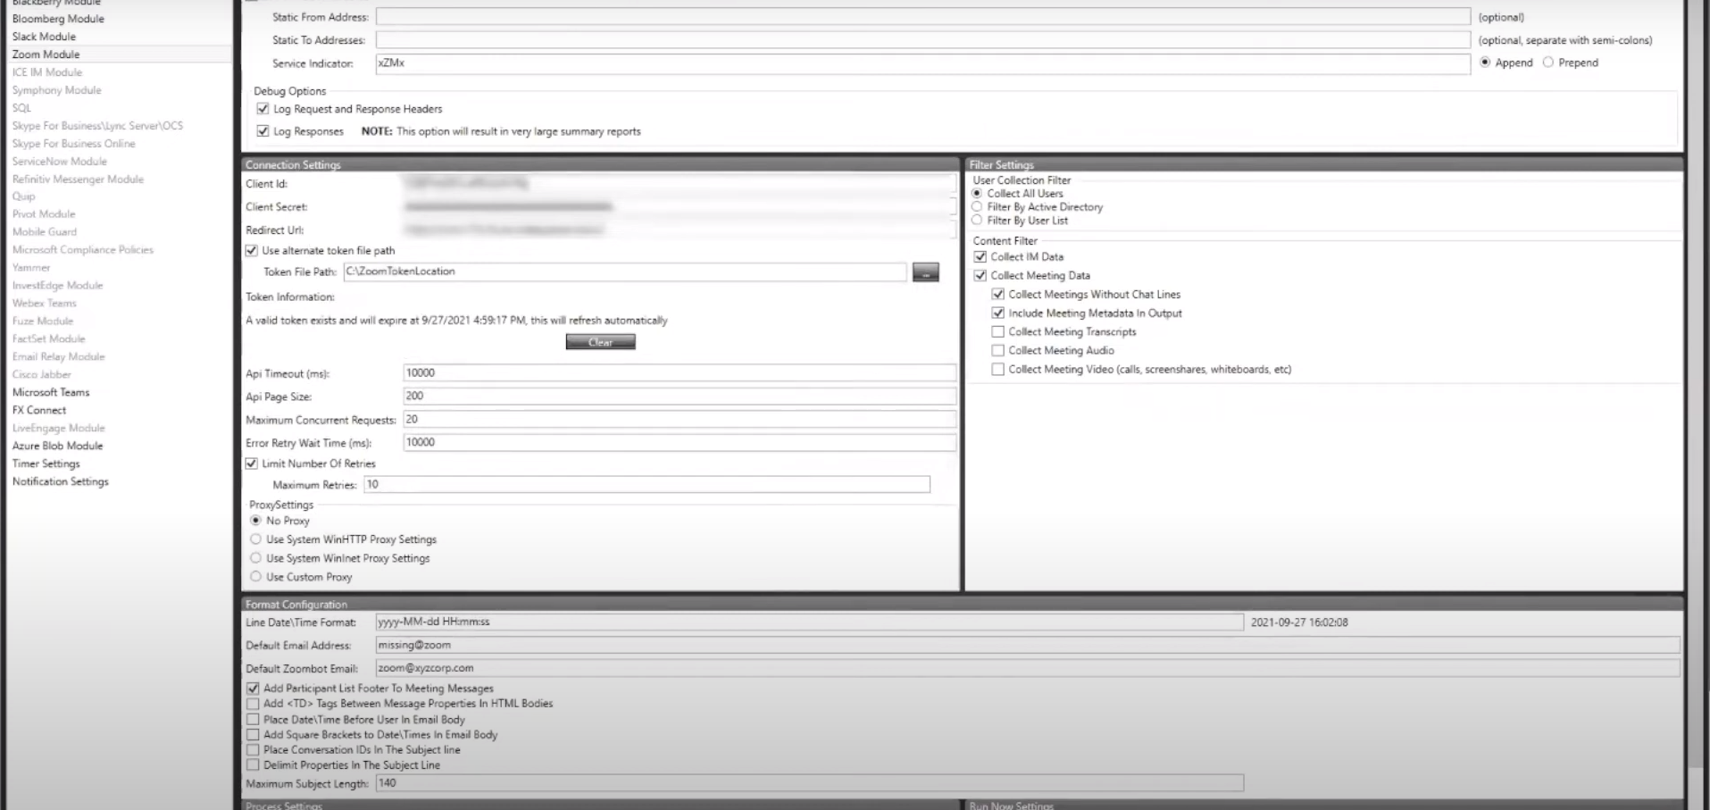Open Timer Settings in the sidebar
Viewport: 1710px width, 810px height.
pyautogui.click(x=46, y=463)
